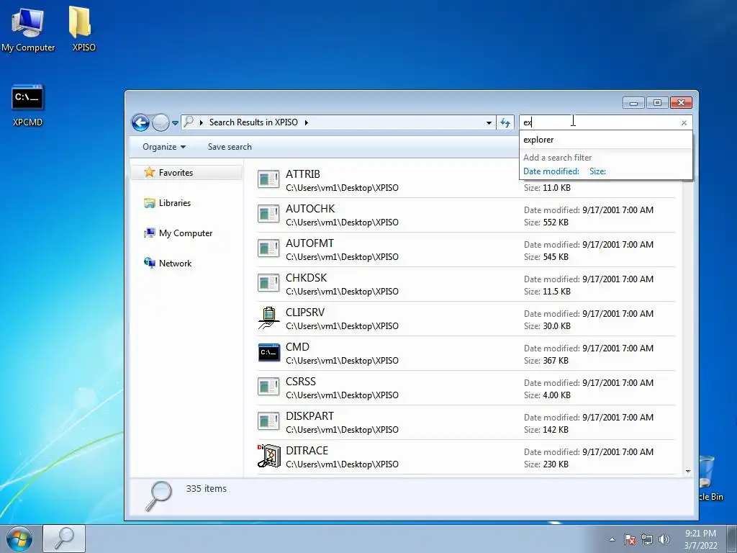Click the Recycle Bin desktop icon

click(x=709, y=477)
